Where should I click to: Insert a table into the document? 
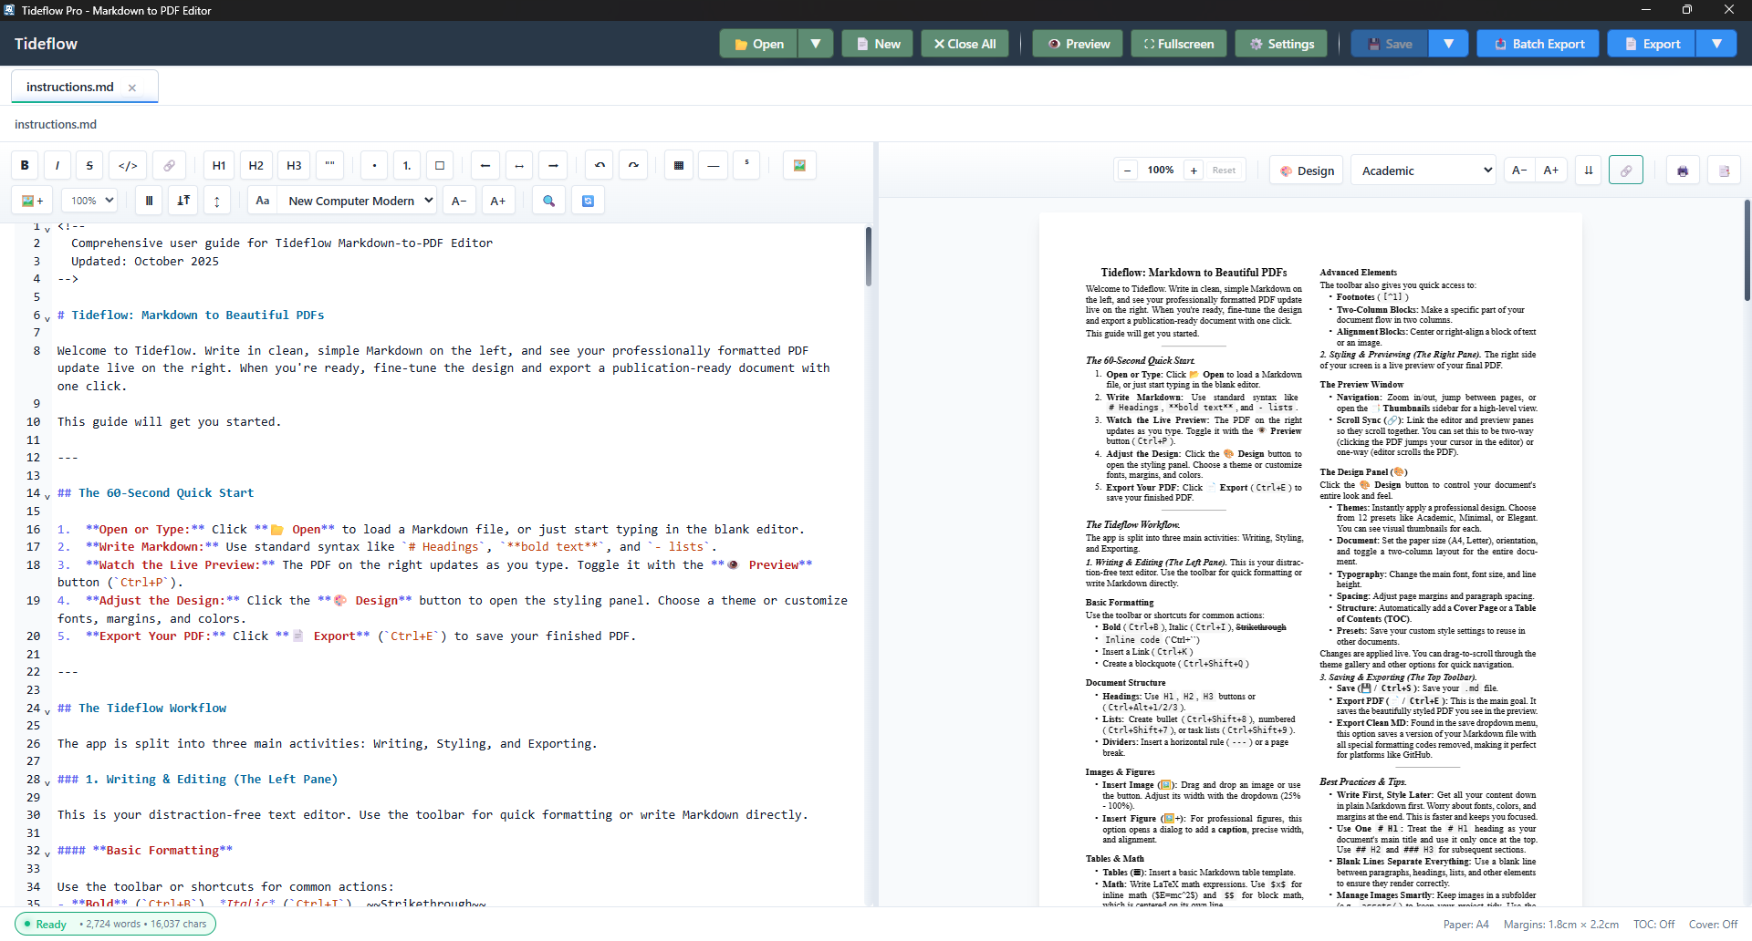click(x=678, y=165)
